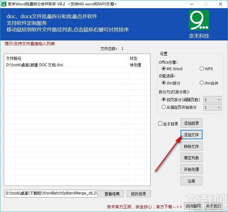The height and width of the screenshot is (212, 228).
Task: Open the 间隔页数 dropdown for 按页拆分
Action: point(213,100)
